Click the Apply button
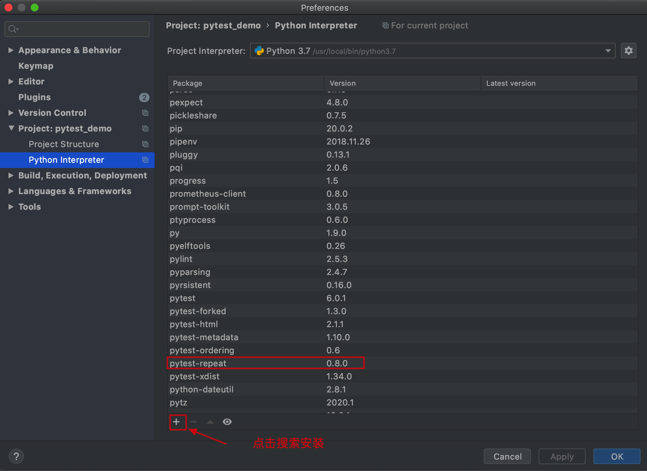 (x=562, y=456)
